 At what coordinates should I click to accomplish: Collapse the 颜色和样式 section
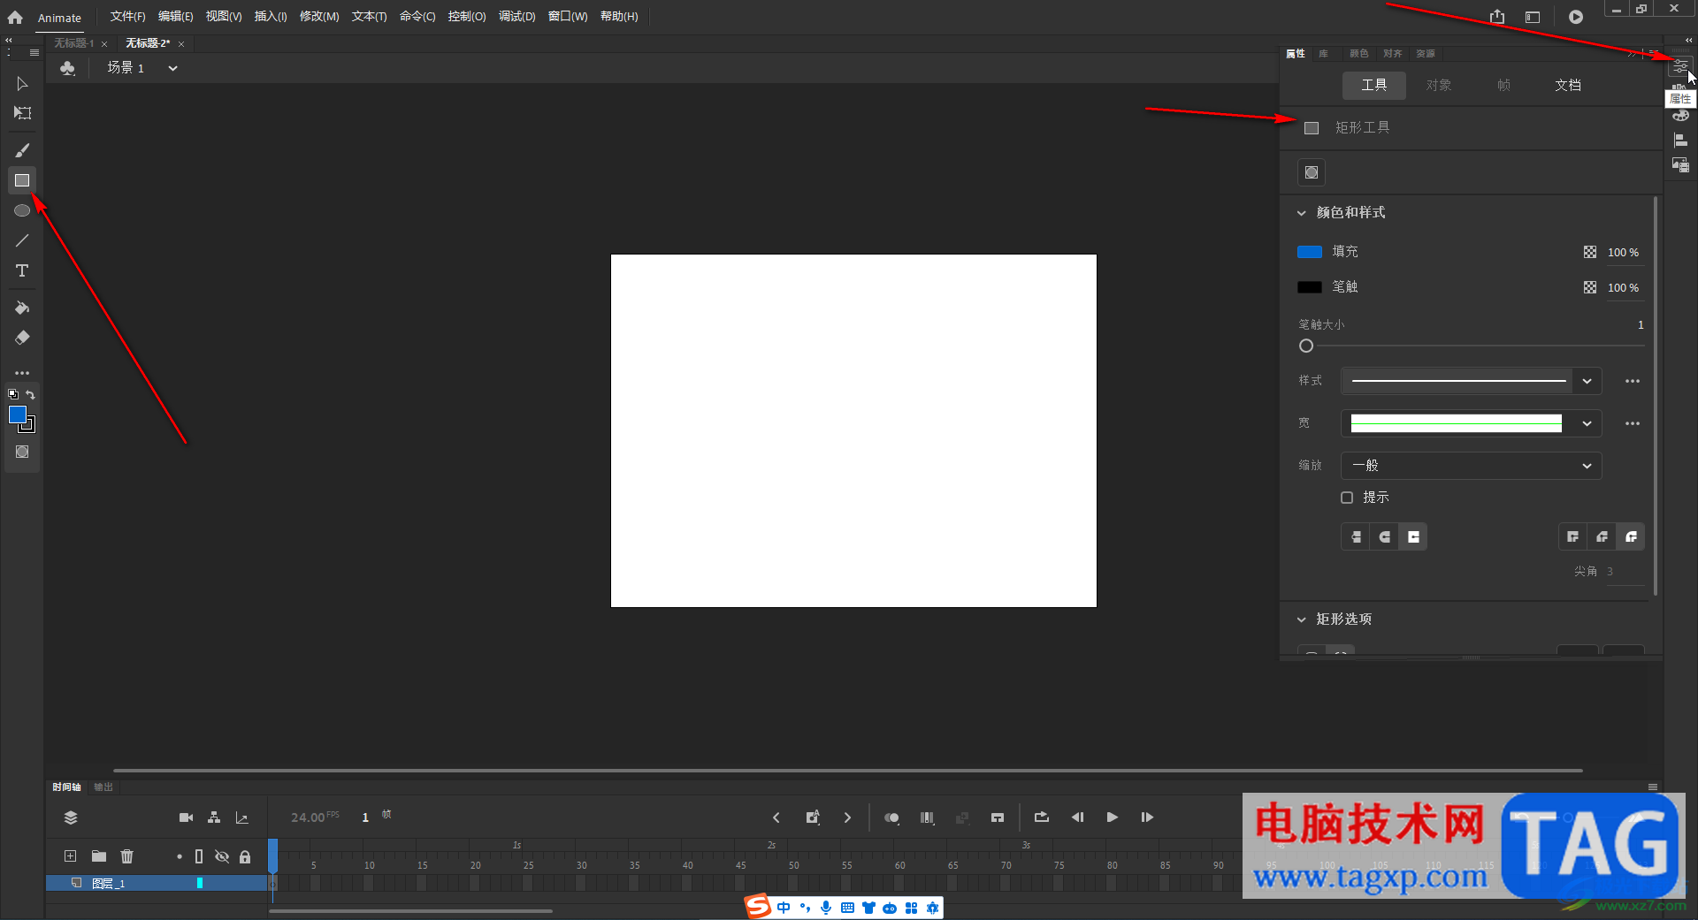[x=1302, y=213]
